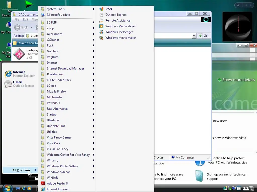Click the sidebar next-page arrow

point(251,5)
